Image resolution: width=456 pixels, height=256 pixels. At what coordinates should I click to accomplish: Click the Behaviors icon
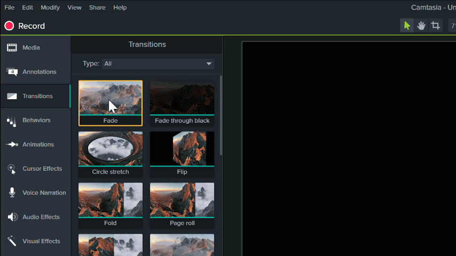[x=12, y=121]
